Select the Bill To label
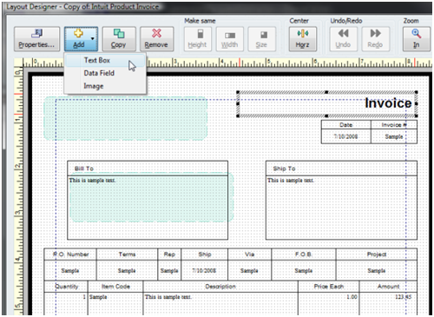This screenshot has height=317, width=434. coord(84,168)
